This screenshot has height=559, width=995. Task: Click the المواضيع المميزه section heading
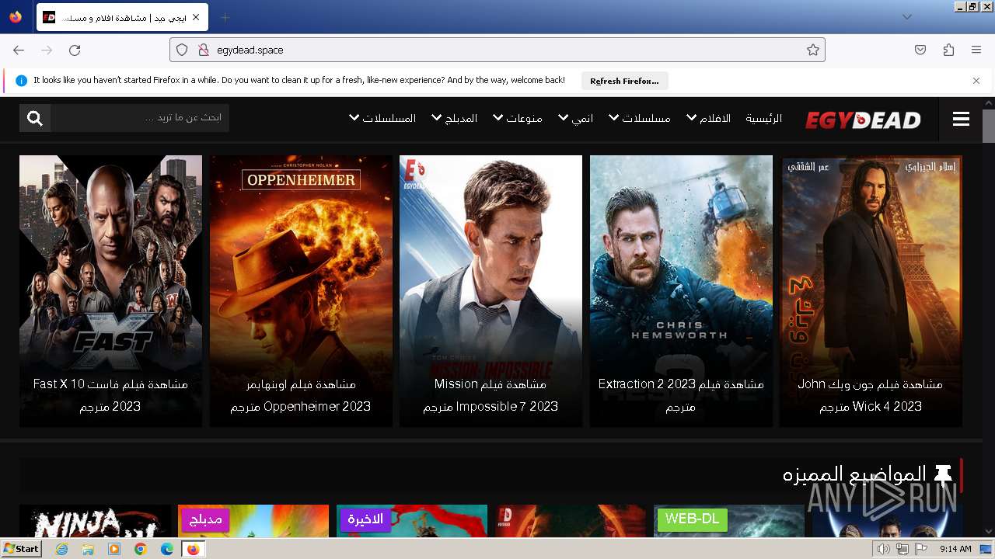[854, 474]
